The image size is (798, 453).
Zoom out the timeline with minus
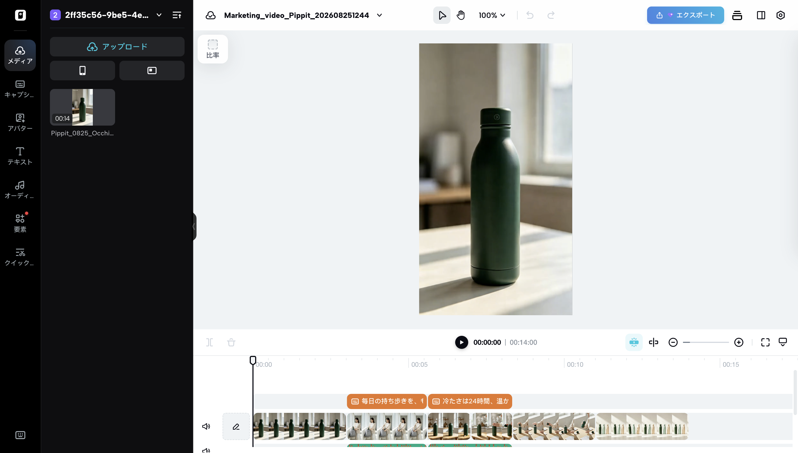(x=673, y=343)
